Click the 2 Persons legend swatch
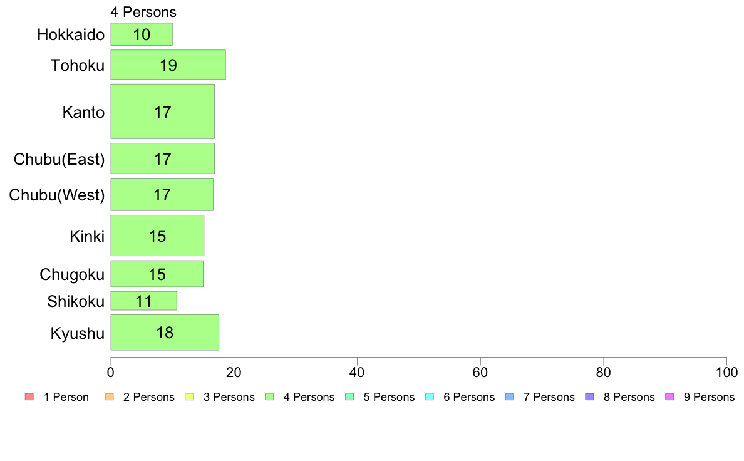The image size is (744, 461). pos(109,397)
